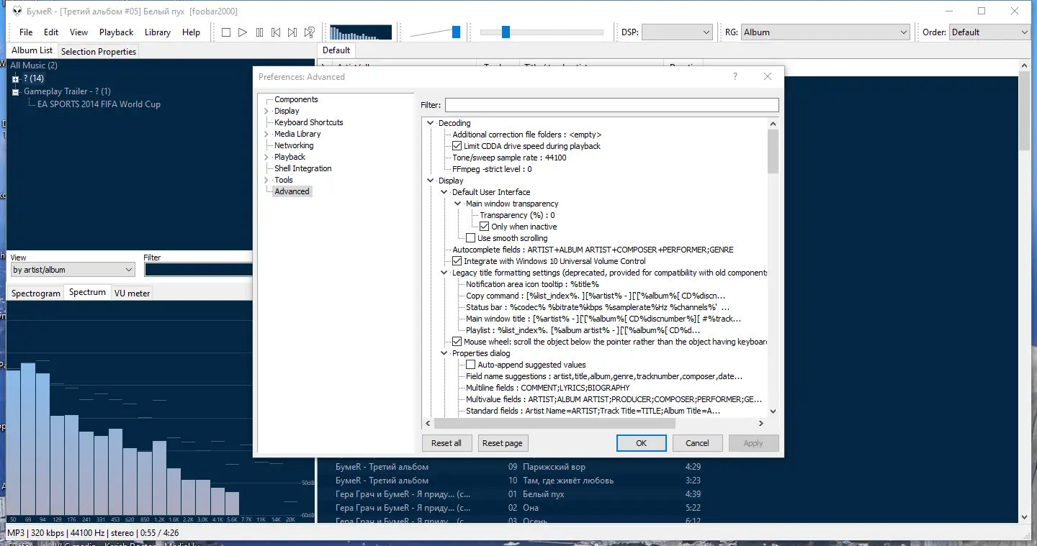Click the foobar2000 alien icon in title bar

[17, 11]
